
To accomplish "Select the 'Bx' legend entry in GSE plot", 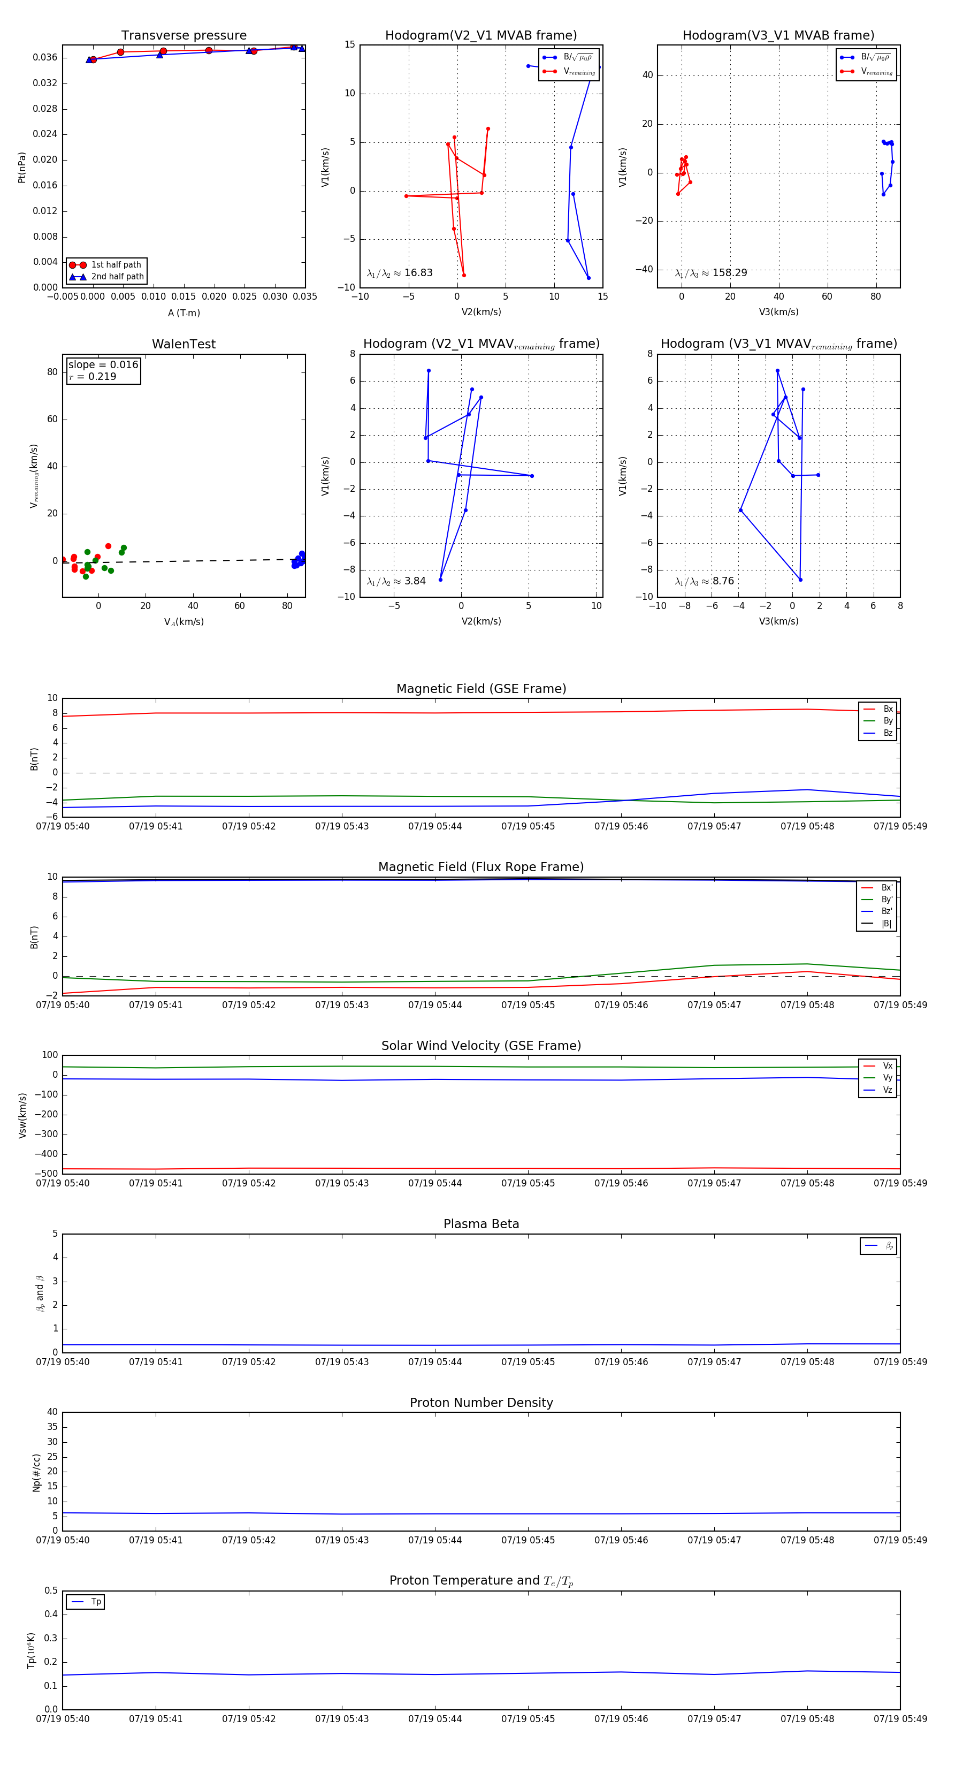I will click(x=878, y=709).
